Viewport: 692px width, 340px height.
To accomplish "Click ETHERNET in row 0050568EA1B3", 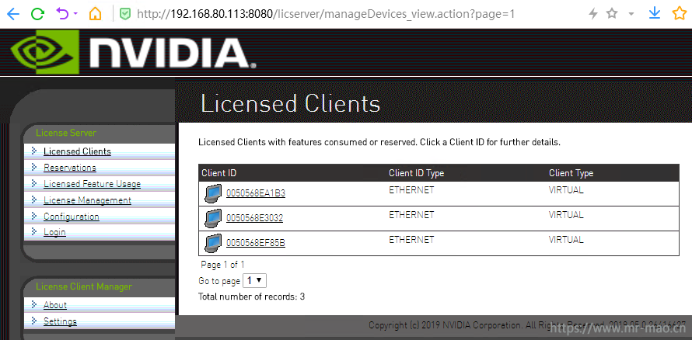I will click(x=411, y=190).
